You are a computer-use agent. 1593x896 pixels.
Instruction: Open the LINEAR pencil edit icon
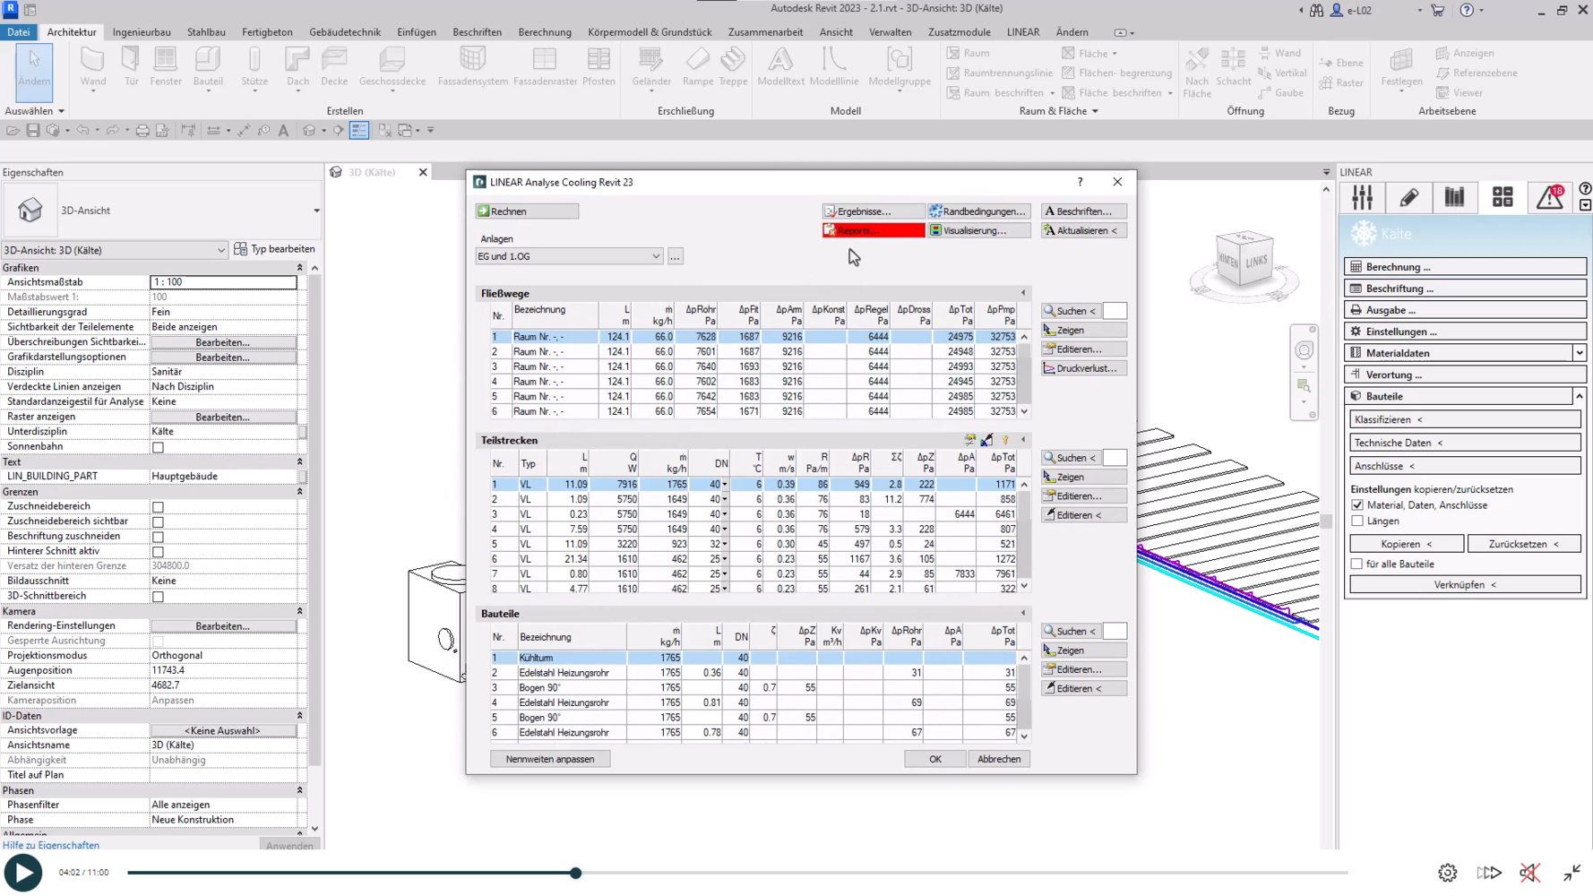click(x=1408, y=197)
